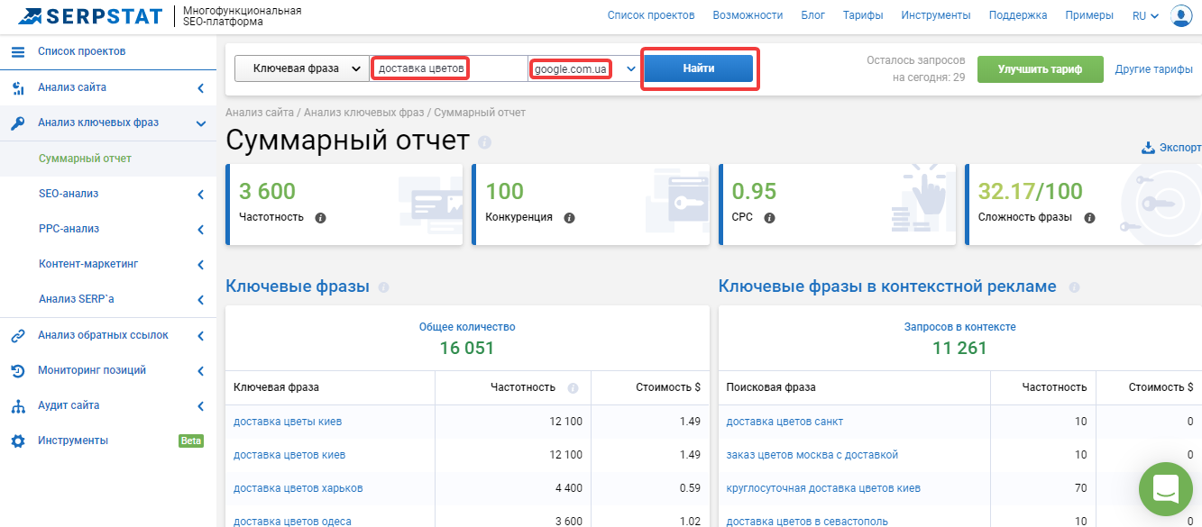Open the google.com.ua search engine dropdown arrow
Image resolution: width=1202 pixels, height=527 pixels.
tap(631, 69)
